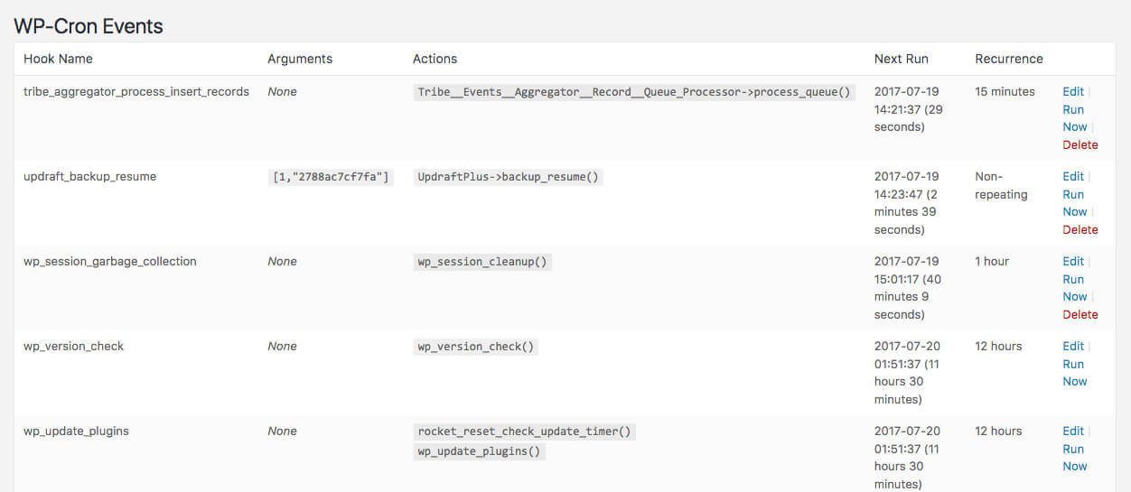Run Now the tribe_aggregator_process_insert_records event
This screenshot has height=492, width=1131.
(x=1074, y=118)
